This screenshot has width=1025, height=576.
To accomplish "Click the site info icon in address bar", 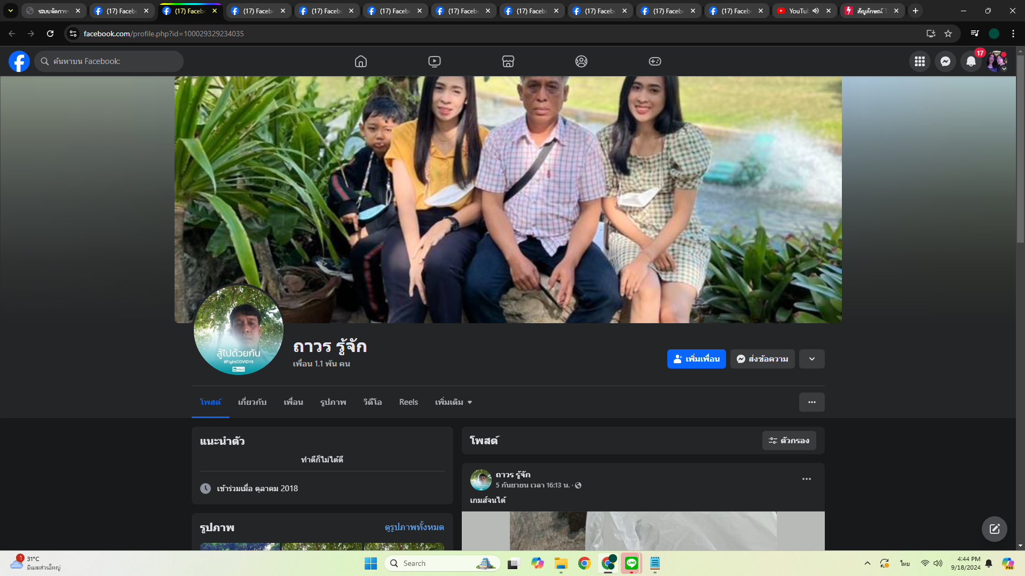I will pyautogui.click(x=73, y=34).
